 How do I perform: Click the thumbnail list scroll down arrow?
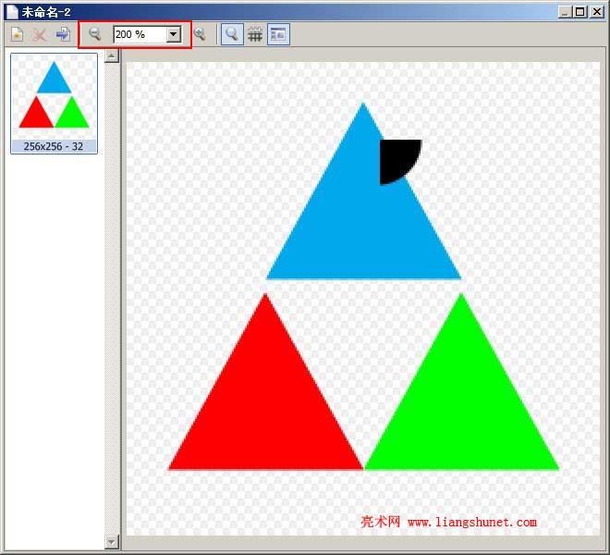click(112, 541)
